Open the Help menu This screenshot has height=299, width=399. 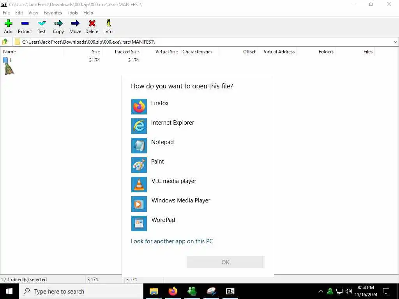88,13
